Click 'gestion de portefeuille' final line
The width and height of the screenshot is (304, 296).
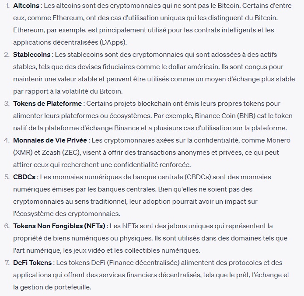point(55,287)
